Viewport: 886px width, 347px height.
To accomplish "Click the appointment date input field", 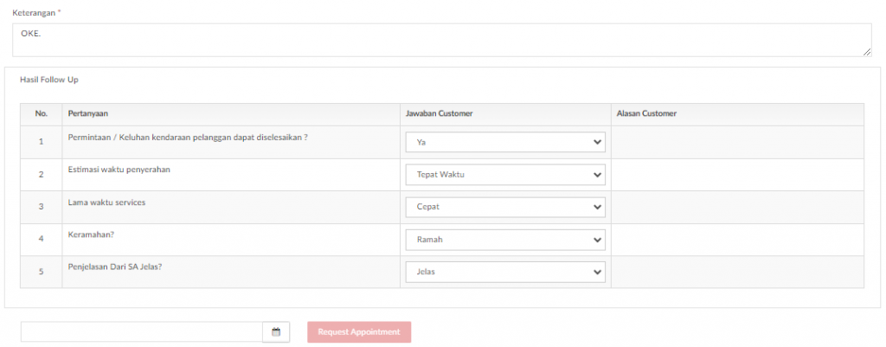I will [x=142, y=332].
